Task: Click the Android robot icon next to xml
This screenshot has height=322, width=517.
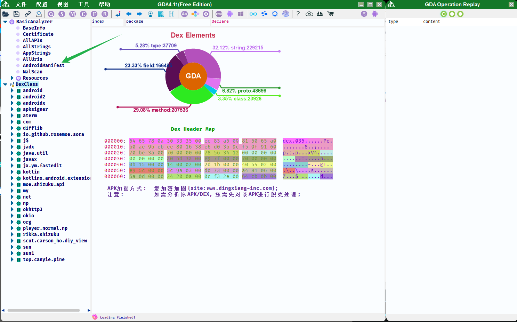Action: pyautogui.click(x=229, y=14)
